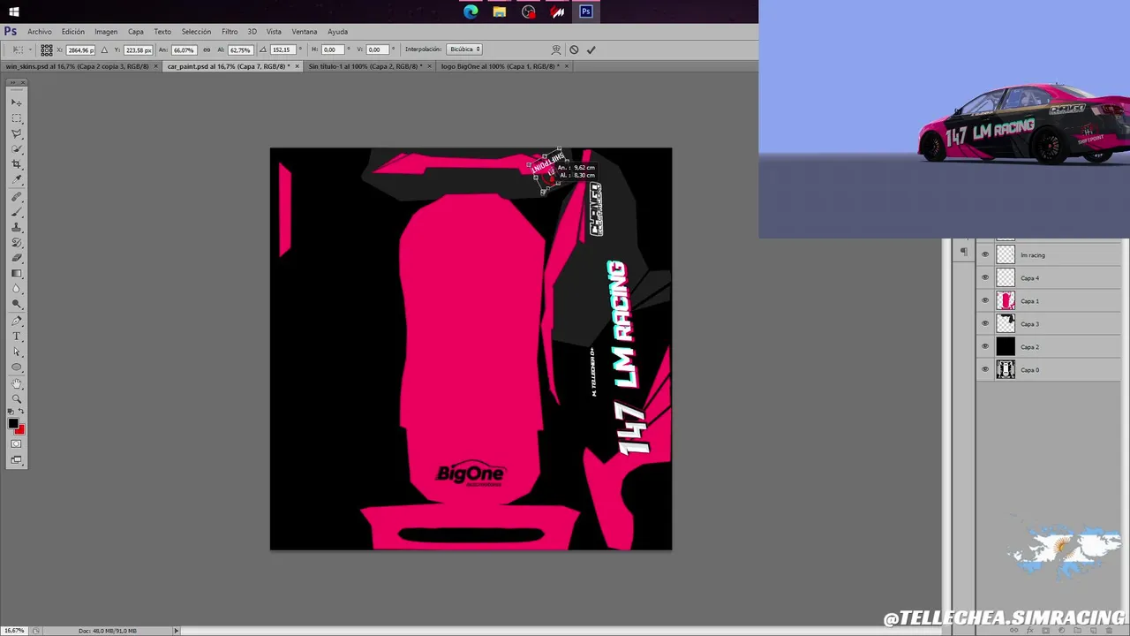Hide the Capa 1 layer

[x=985, y=301]
